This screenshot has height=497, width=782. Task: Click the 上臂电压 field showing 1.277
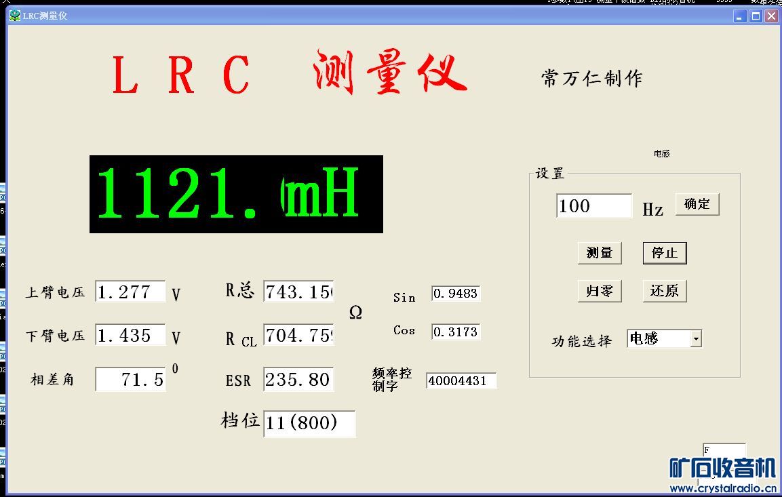131,292
